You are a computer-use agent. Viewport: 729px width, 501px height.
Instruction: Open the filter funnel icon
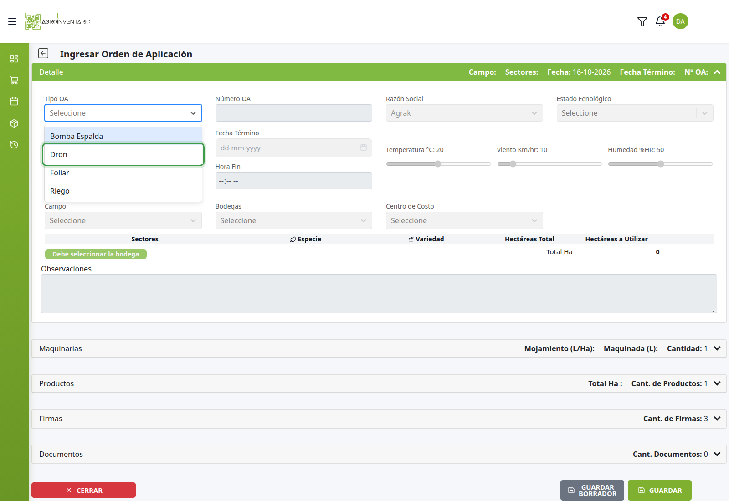click(x=642, y=21)
